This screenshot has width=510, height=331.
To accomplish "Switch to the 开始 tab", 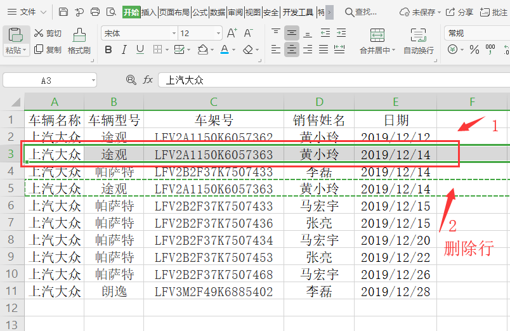I will [x=131, y=12].
